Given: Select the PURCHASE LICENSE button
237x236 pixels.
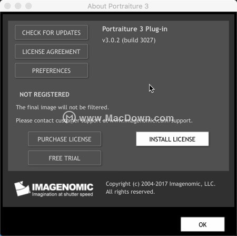Looking at the screenshot, I should point(64,139).
